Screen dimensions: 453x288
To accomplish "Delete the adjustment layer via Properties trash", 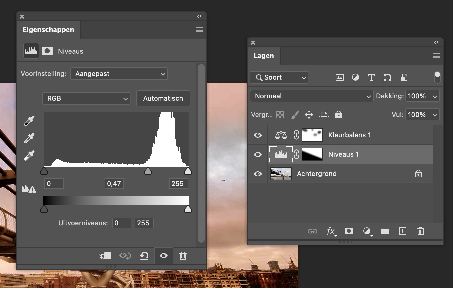I will tap(183, 256).
